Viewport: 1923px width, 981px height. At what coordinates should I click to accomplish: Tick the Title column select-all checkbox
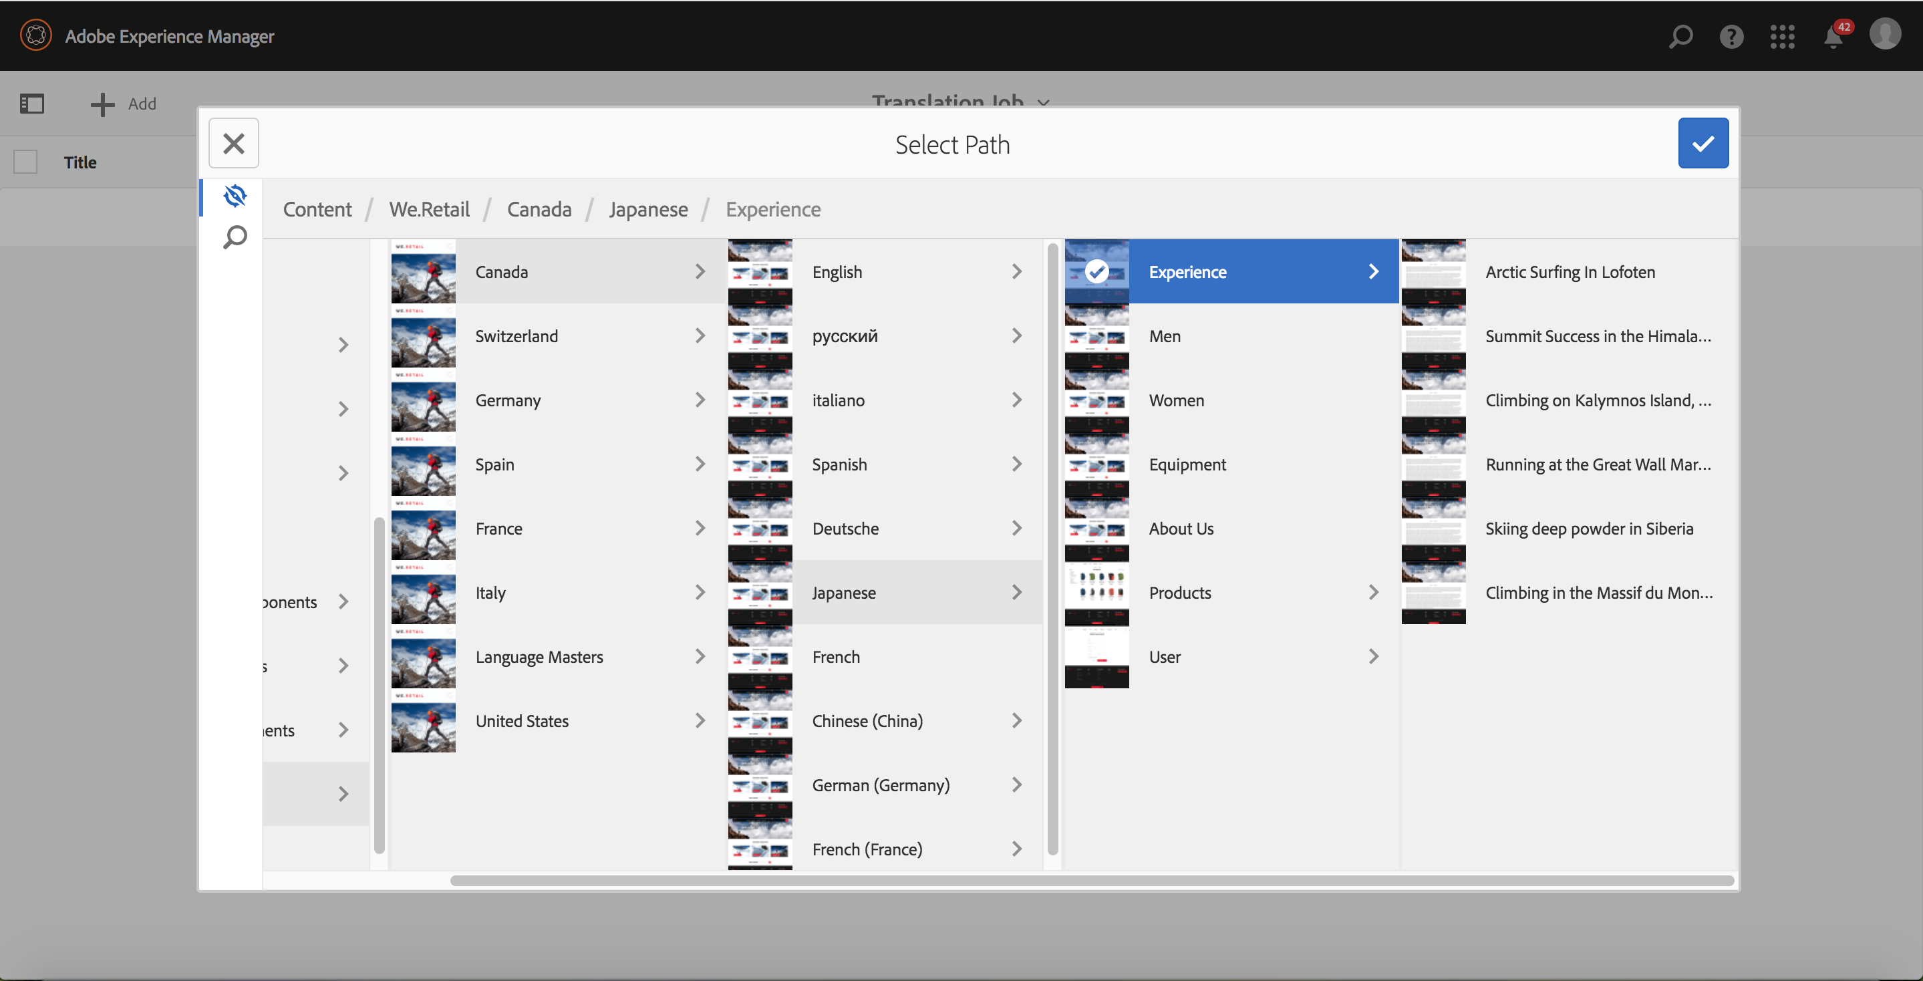tap(25, 162)
